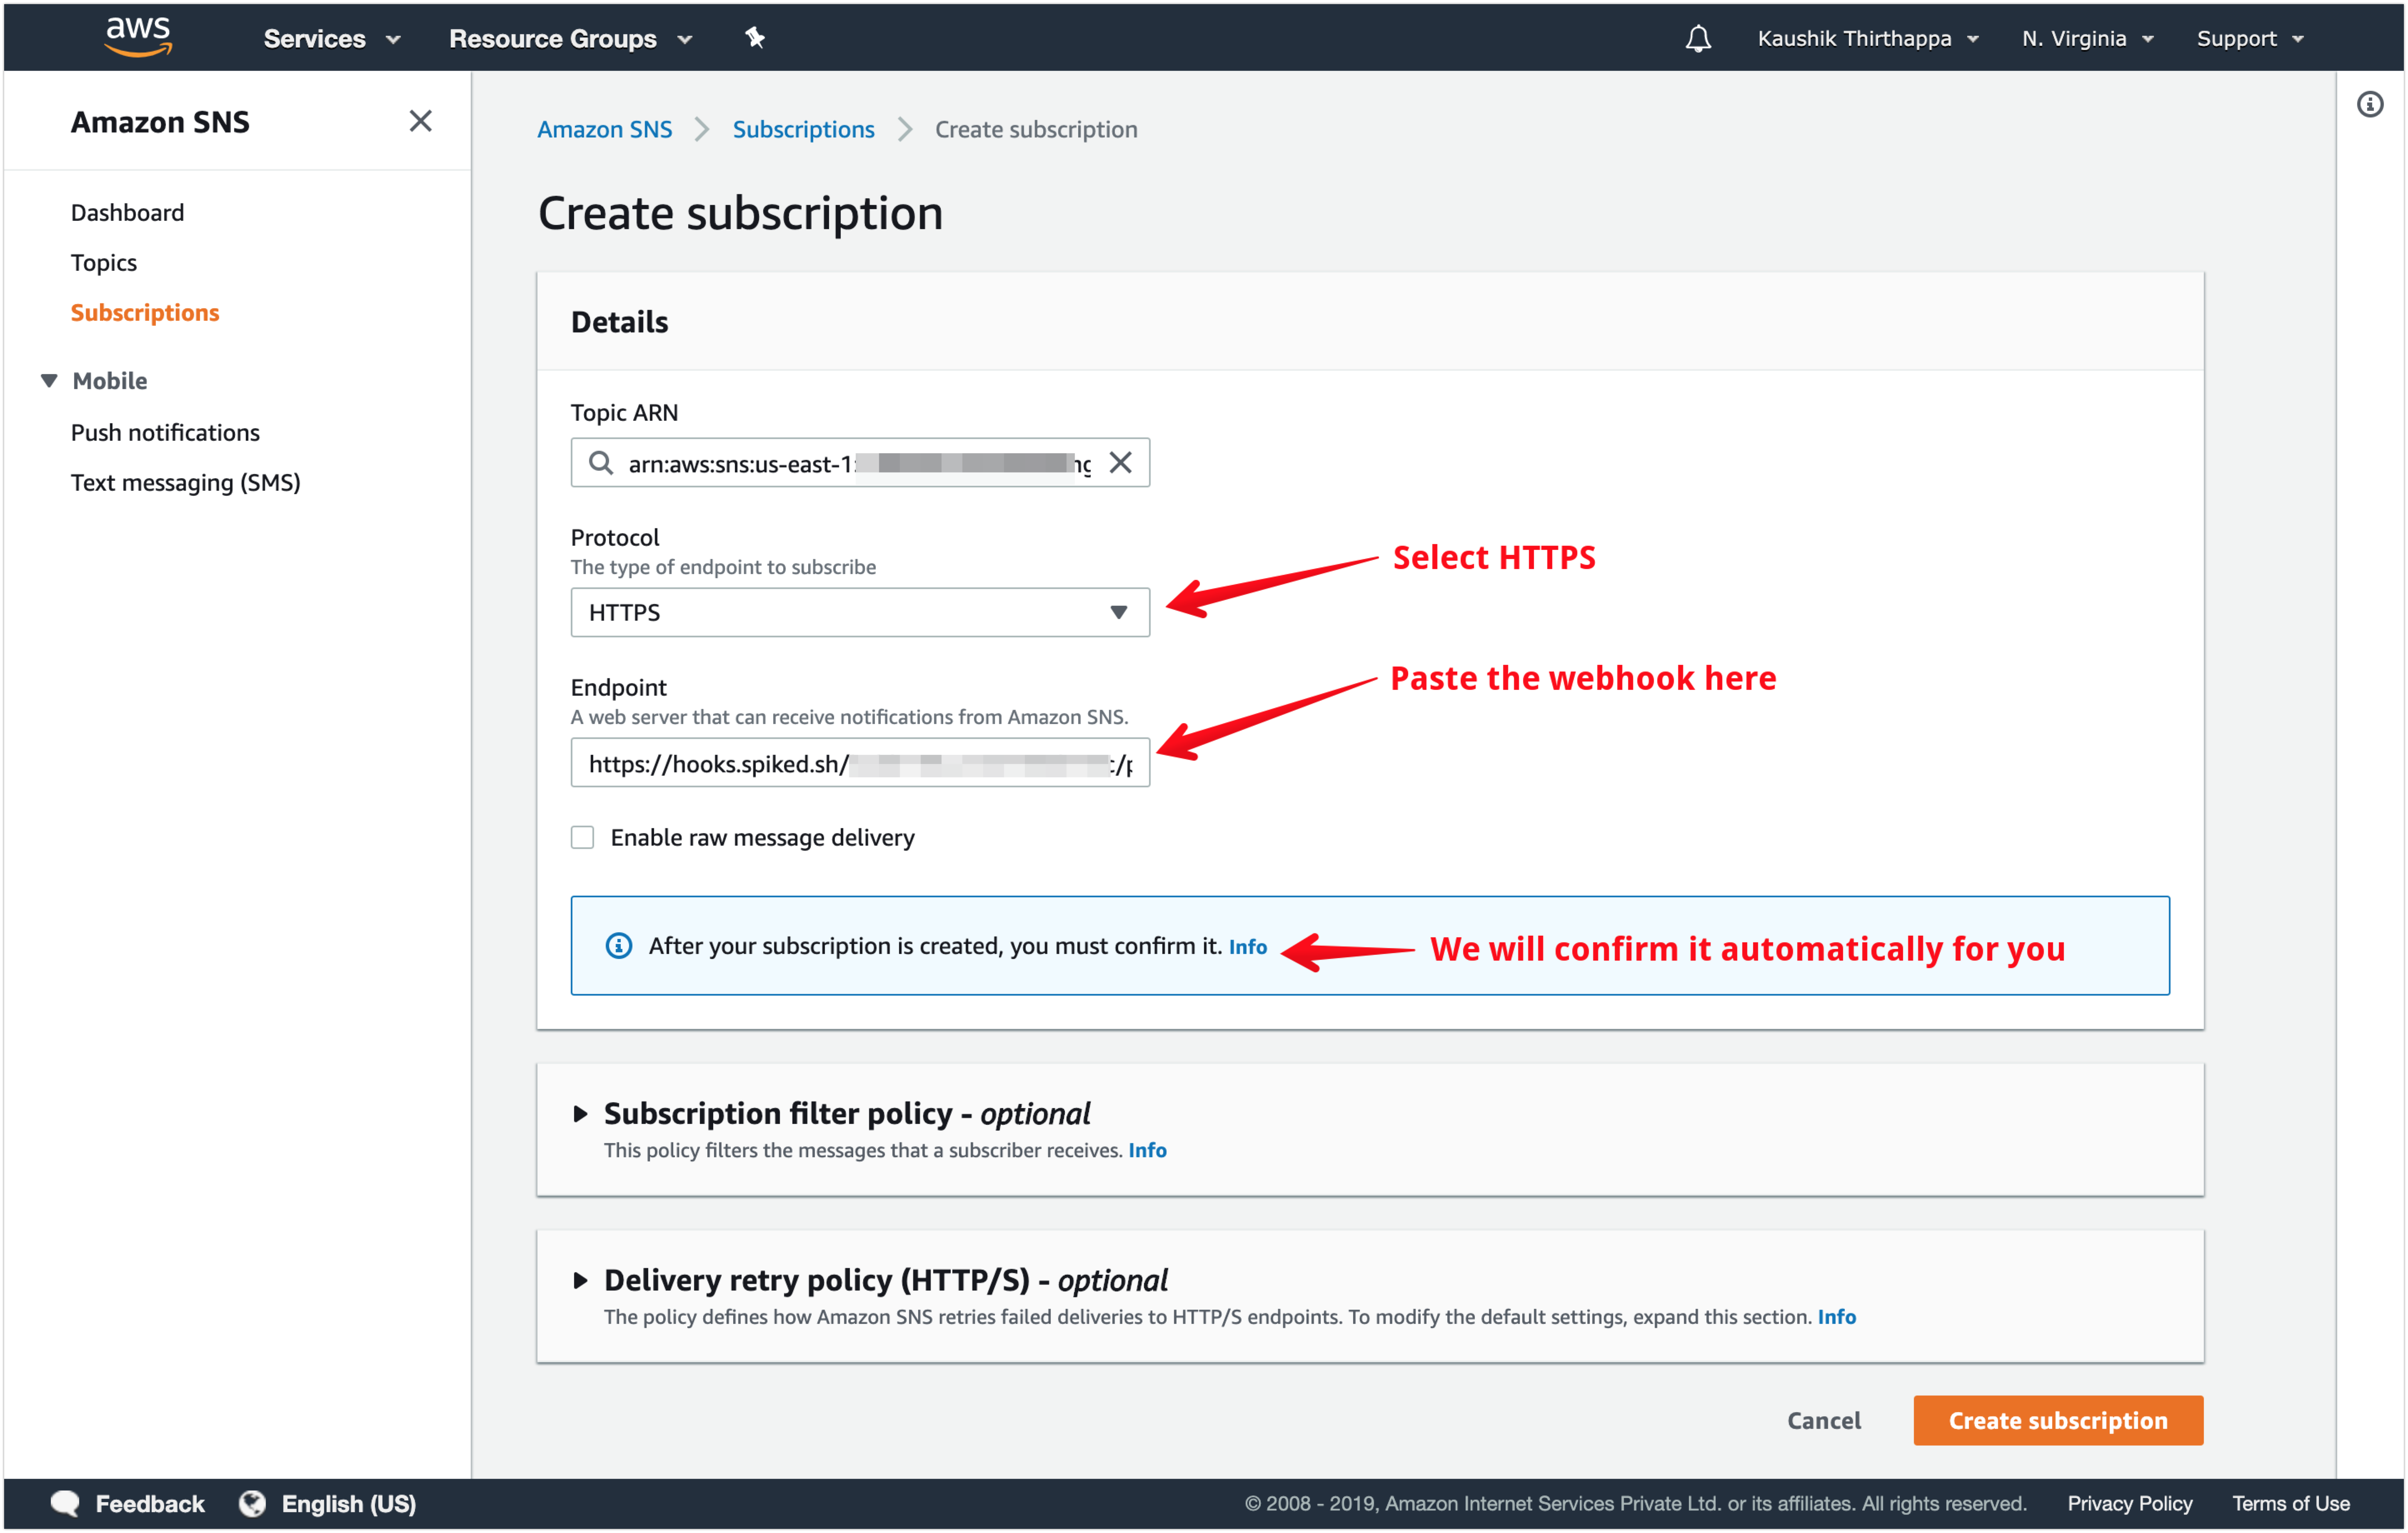Viewport: 2408px width, 1533px height.
Task: Click into the Endpoint URL field
Action: tap(860, 763)
